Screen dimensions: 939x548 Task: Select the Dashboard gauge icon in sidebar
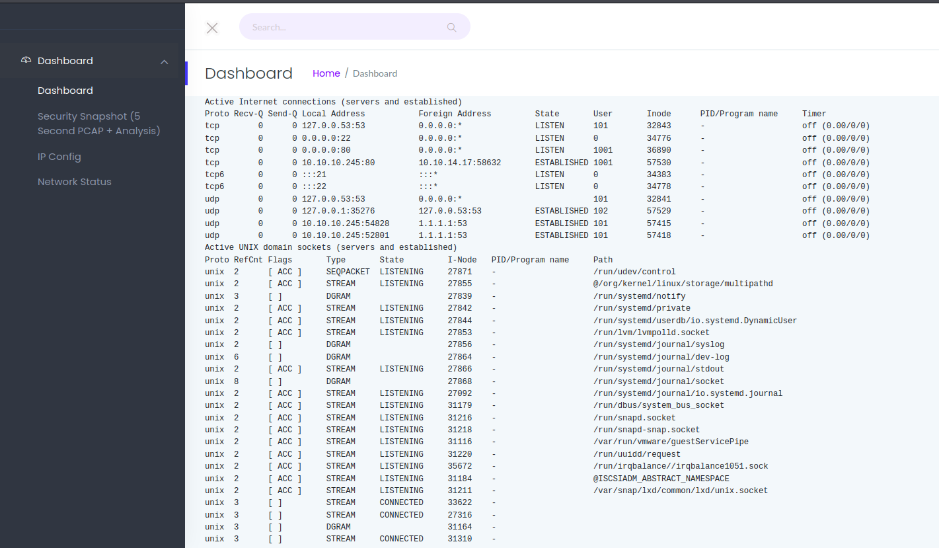click(x=26, y=59)
